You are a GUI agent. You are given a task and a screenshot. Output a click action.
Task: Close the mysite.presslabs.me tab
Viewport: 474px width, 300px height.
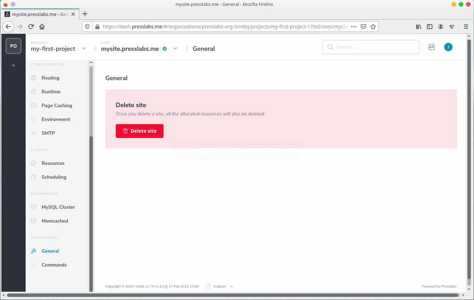coord(73,14)
